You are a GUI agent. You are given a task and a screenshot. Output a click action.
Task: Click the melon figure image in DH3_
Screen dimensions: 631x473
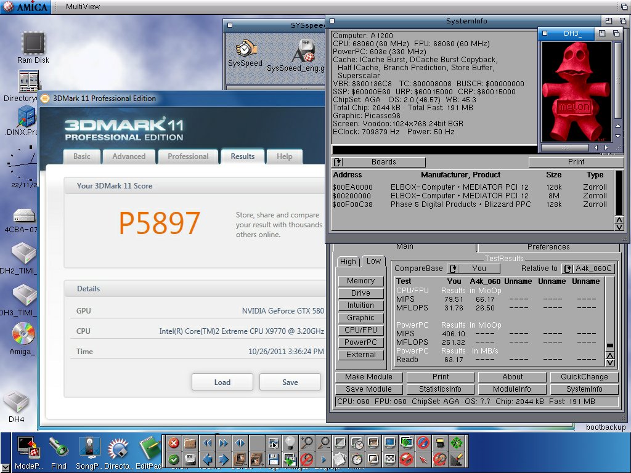(x=576, y=92)
